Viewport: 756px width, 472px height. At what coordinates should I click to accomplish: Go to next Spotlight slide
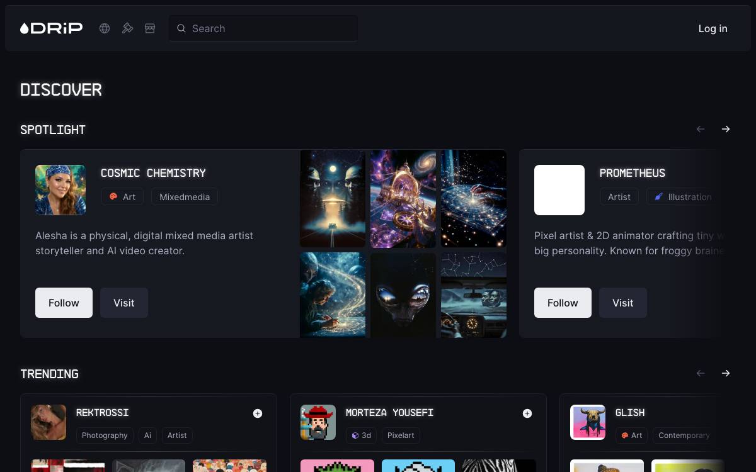[x=726, y=129]
